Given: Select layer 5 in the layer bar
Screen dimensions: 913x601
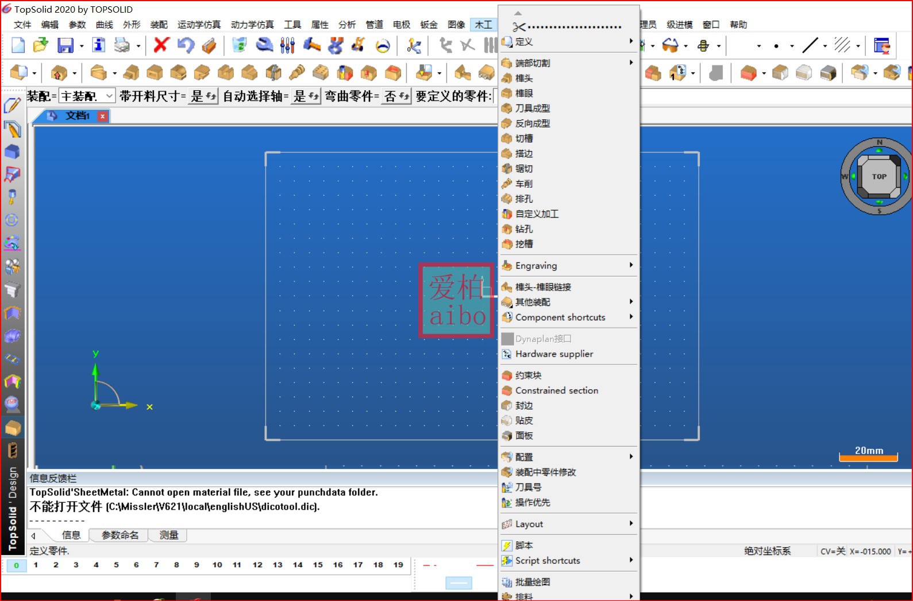Looking at the screenshot, I should (116, 565).
